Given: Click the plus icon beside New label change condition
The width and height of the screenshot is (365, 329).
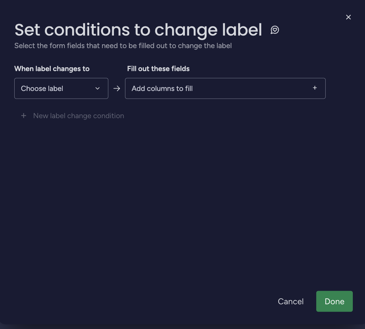Looking at the screenshot, I should point(24,116).
